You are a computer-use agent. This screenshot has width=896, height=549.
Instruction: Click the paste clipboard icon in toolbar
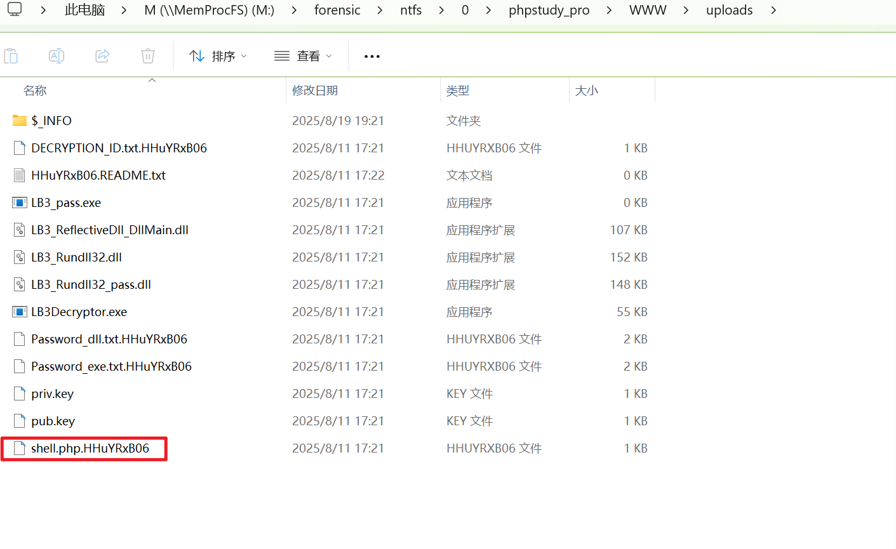(x=11, y=56)
